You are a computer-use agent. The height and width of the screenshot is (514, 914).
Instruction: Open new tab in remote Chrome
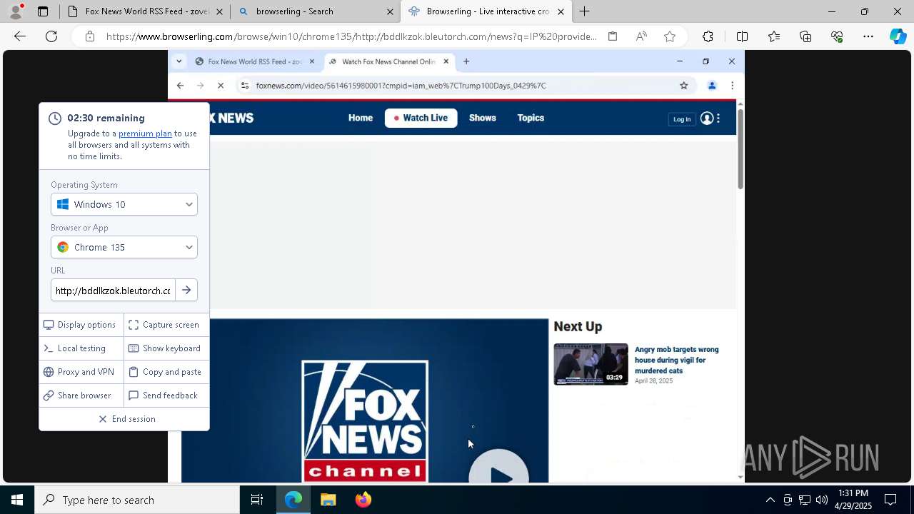466,61
